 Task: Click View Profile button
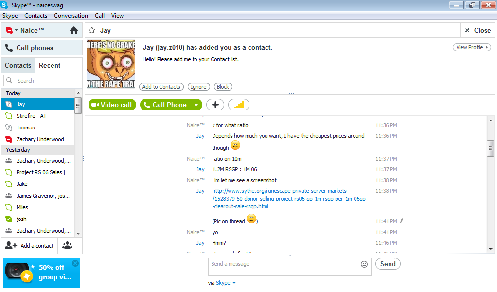(x=472, y=47)
